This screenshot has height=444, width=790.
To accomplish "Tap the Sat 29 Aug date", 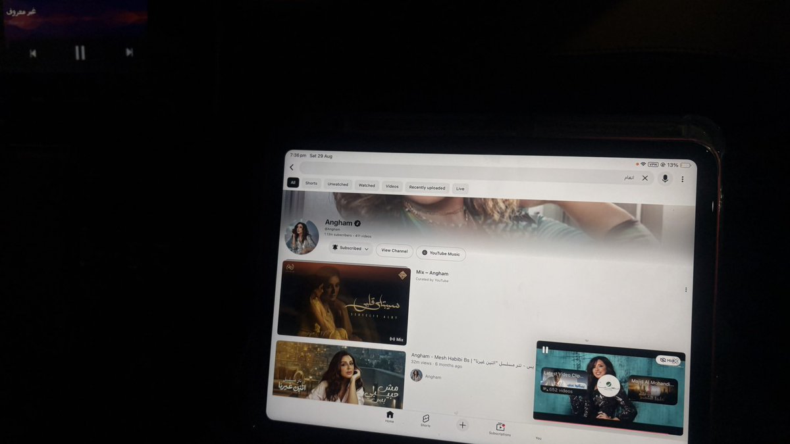I will [321, 157].
